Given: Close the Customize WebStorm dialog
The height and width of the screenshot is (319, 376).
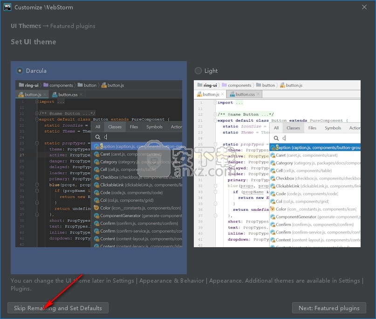Looking at the screenshot, I should pyautogui.click(x=364, y=7).
